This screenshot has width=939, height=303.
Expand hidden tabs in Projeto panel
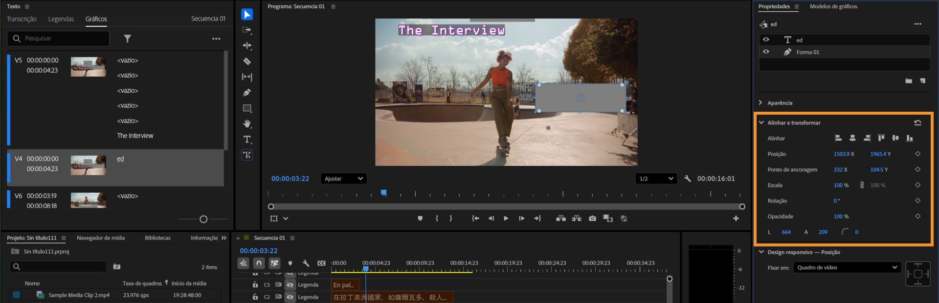coord(224,238)
